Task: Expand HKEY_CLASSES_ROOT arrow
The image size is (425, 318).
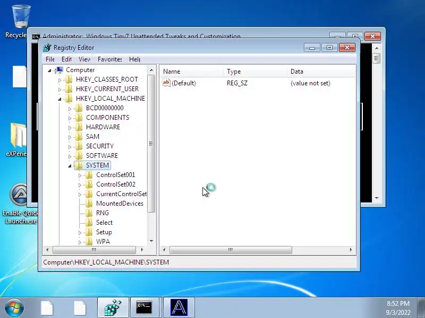Action: [x=59, y=80]
